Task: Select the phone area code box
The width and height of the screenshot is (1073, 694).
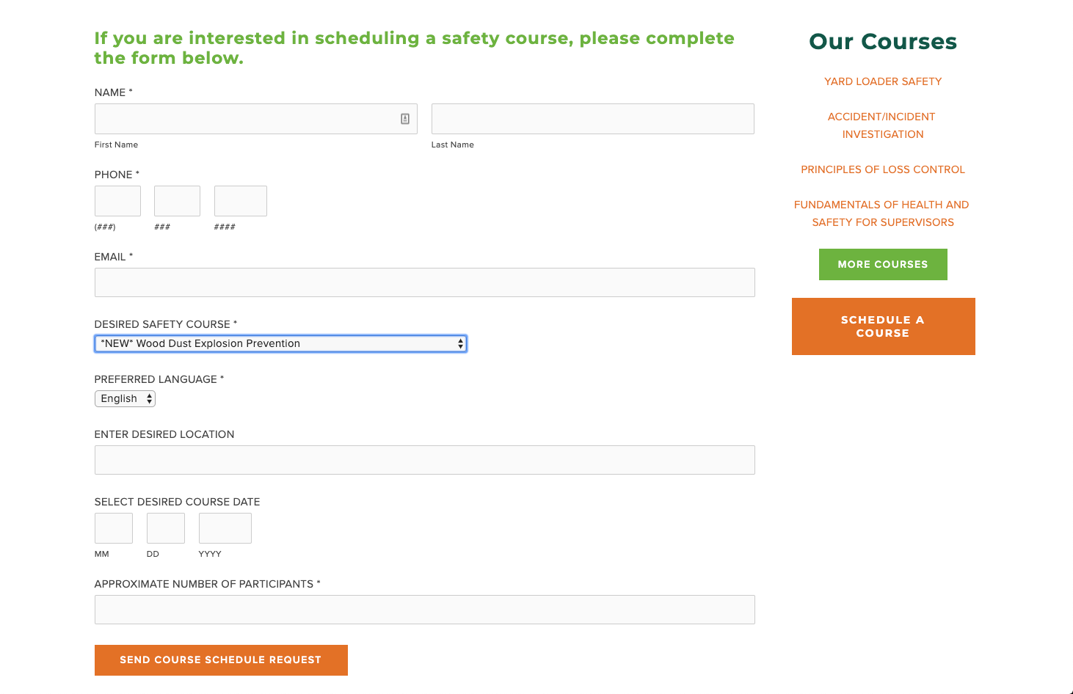Action: (x=117, y=201)
